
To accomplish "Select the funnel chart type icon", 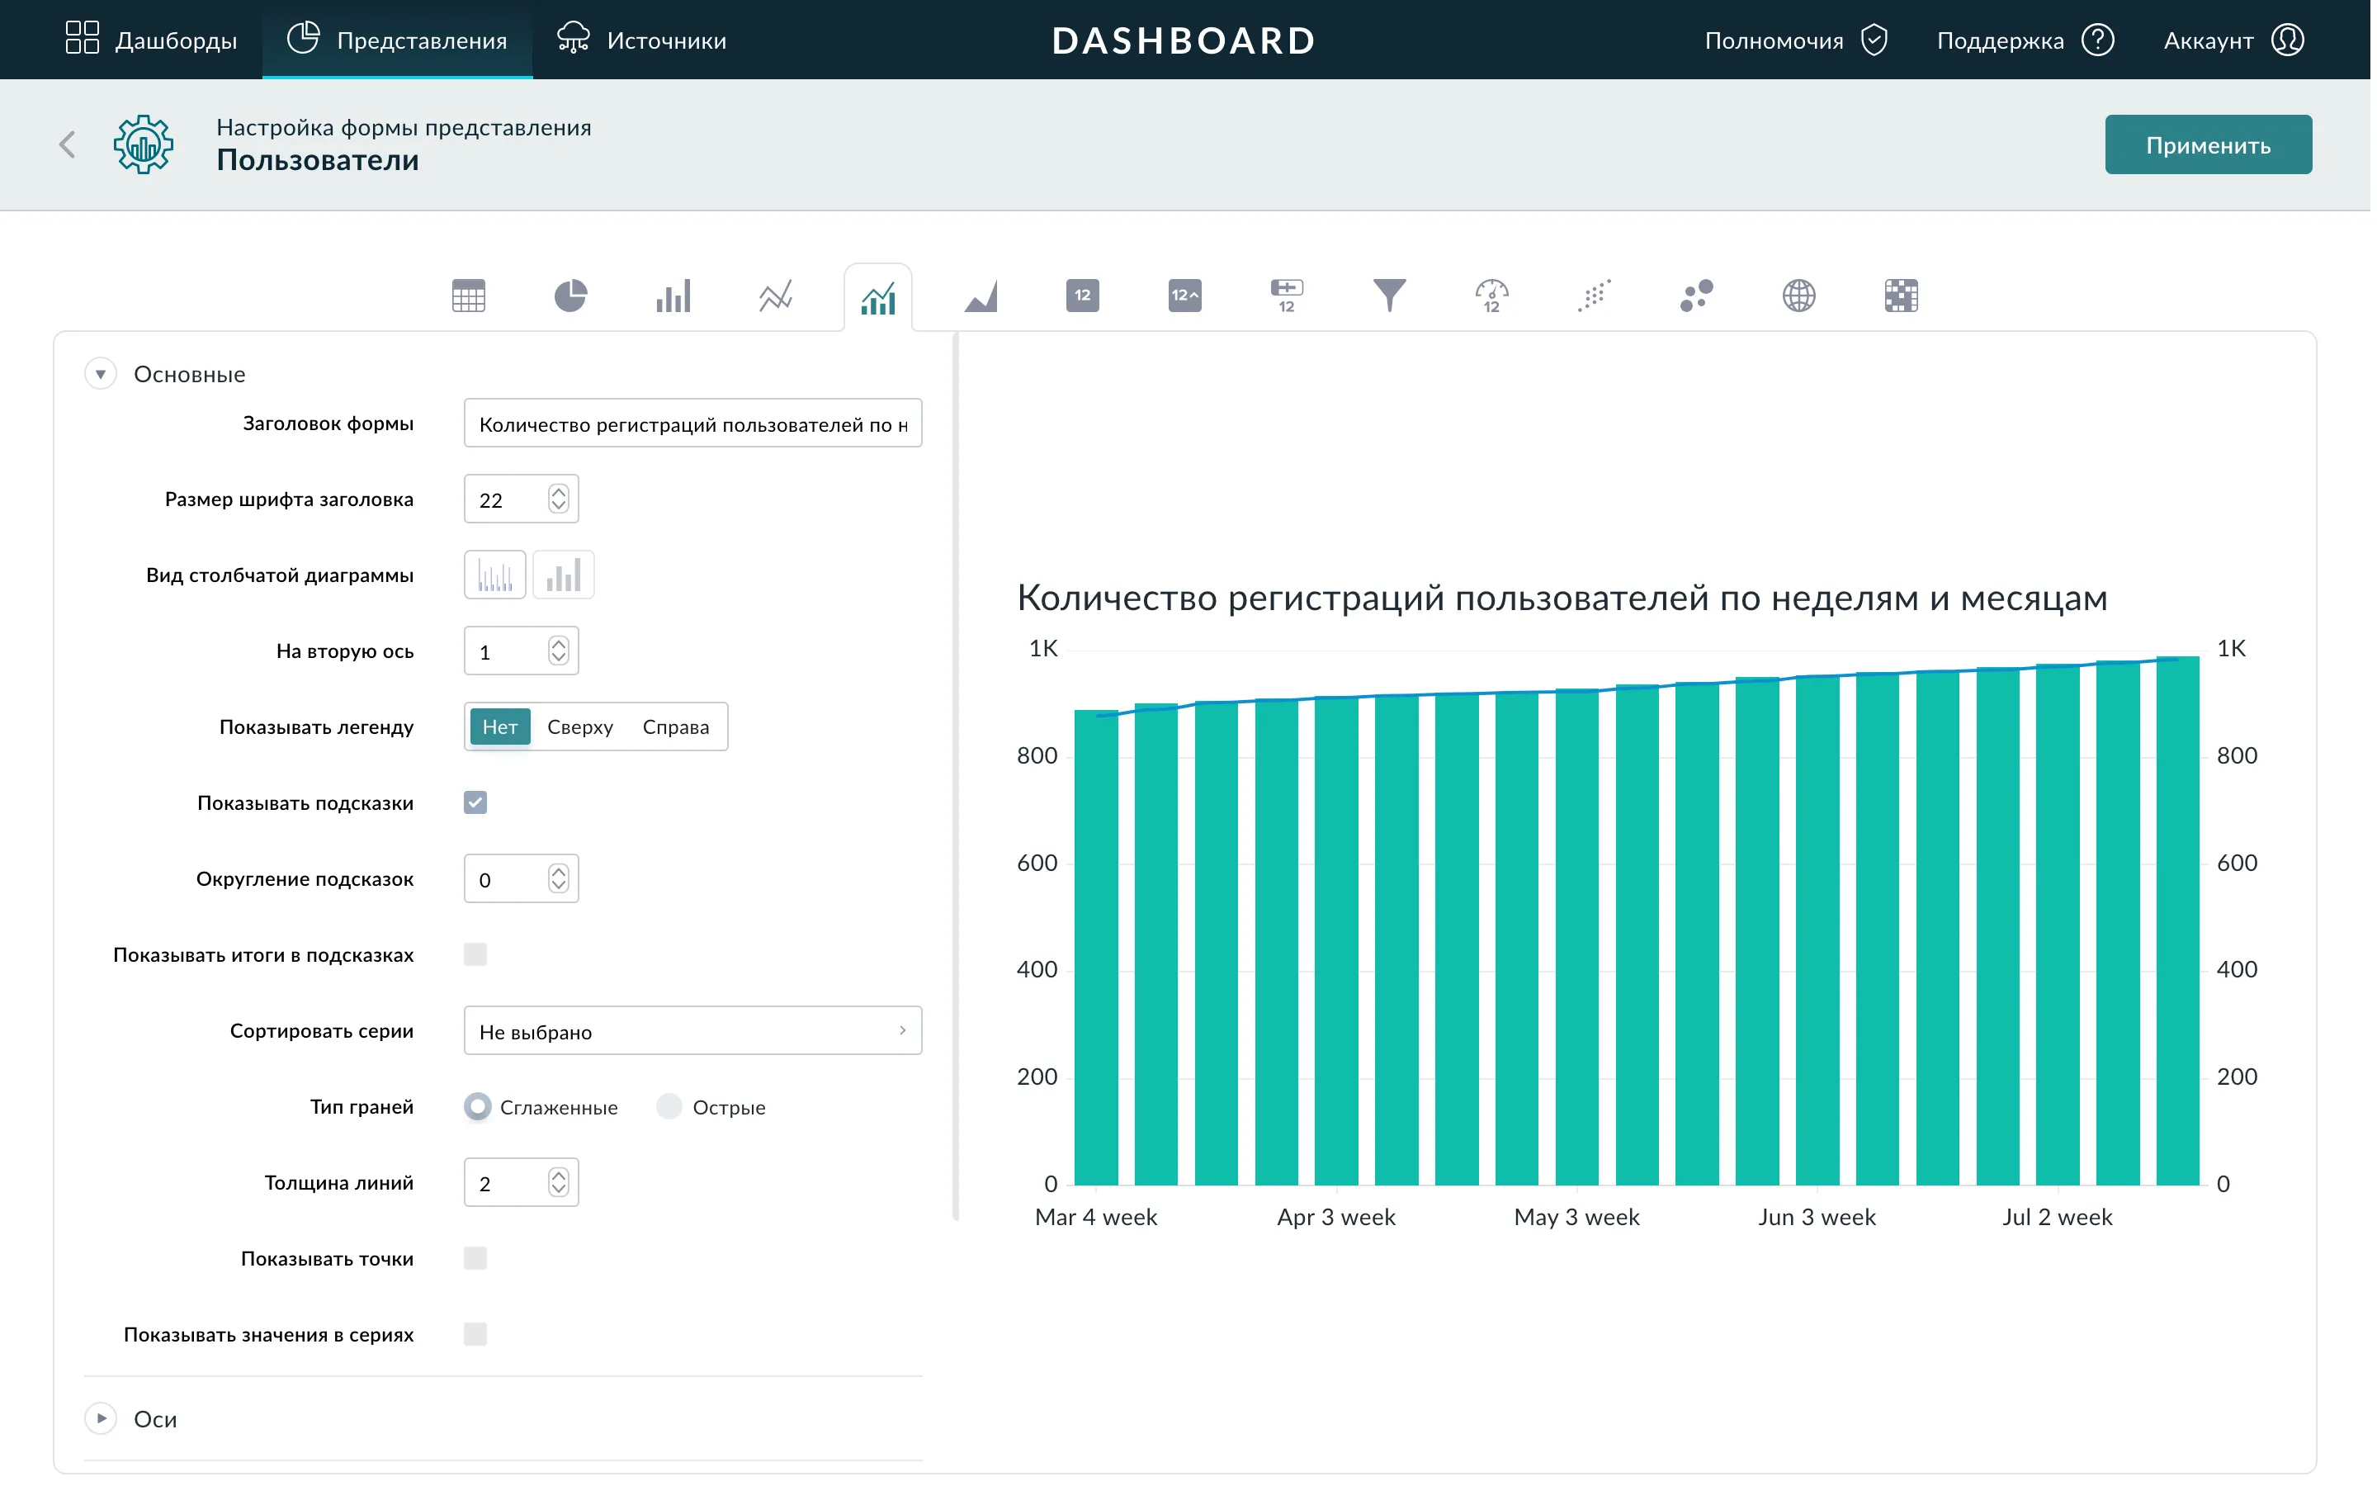I will [x=1390, y=296].
